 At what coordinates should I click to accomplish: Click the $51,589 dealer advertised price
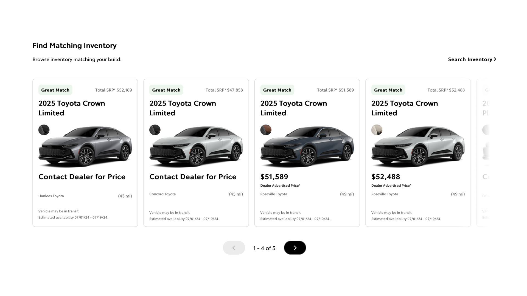coord(274,177)
